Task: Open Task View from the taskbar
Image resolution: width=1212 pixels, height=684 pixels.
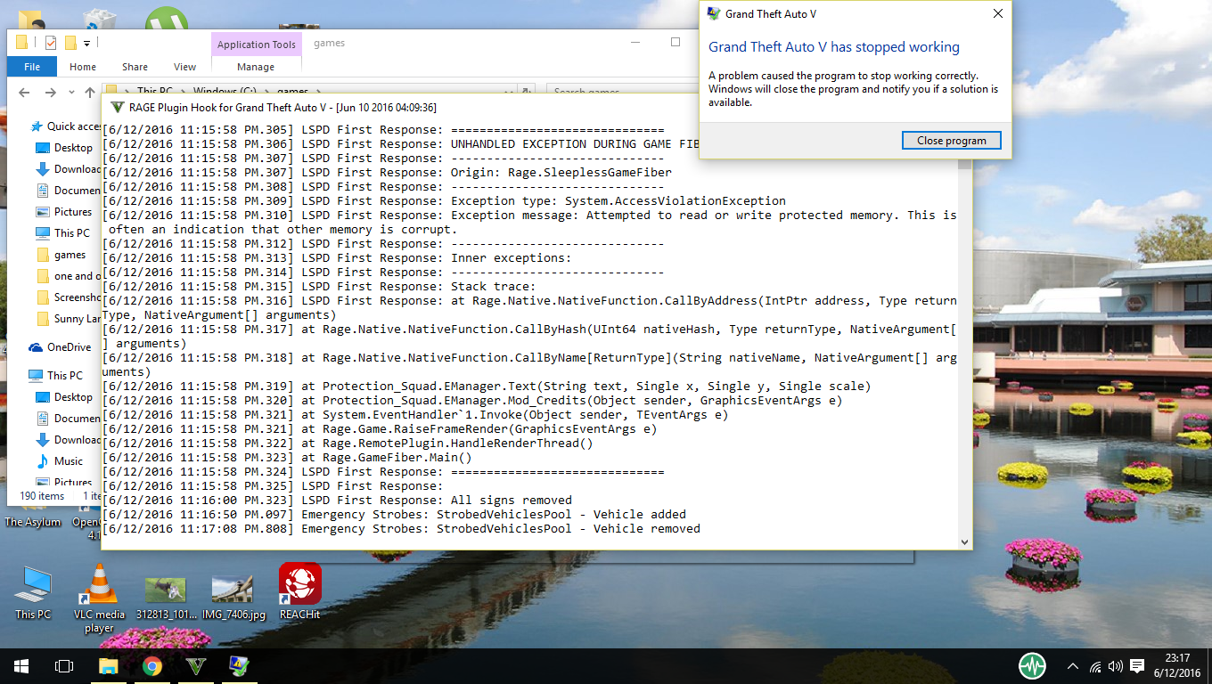Action: point(64,666)
